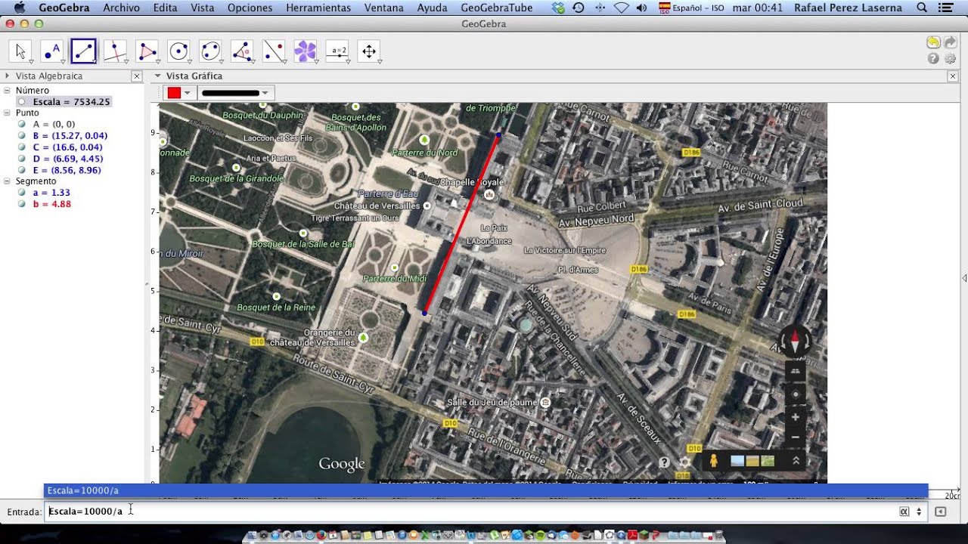The image size is (968, 544).
Task: Toggle visibility of segment a
Action: point(22,193)
